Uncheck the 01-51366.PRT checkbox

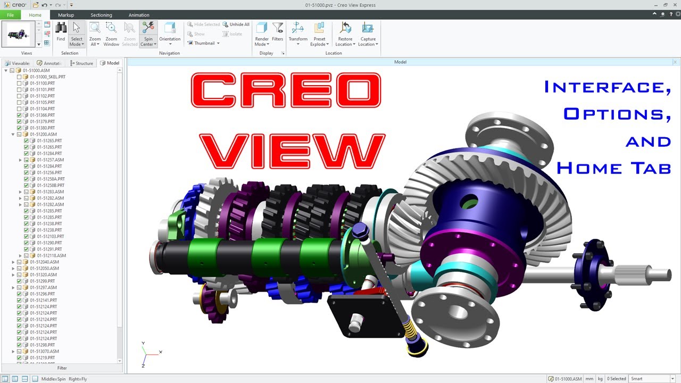[19, 115]
